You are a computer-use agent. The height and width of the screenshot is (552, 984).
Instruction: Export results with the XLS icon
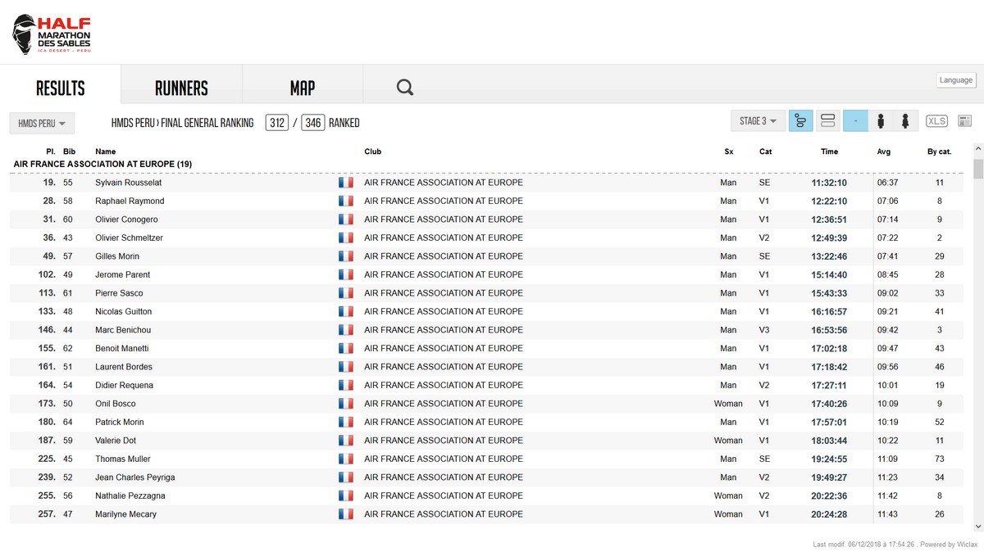(936, 121)
